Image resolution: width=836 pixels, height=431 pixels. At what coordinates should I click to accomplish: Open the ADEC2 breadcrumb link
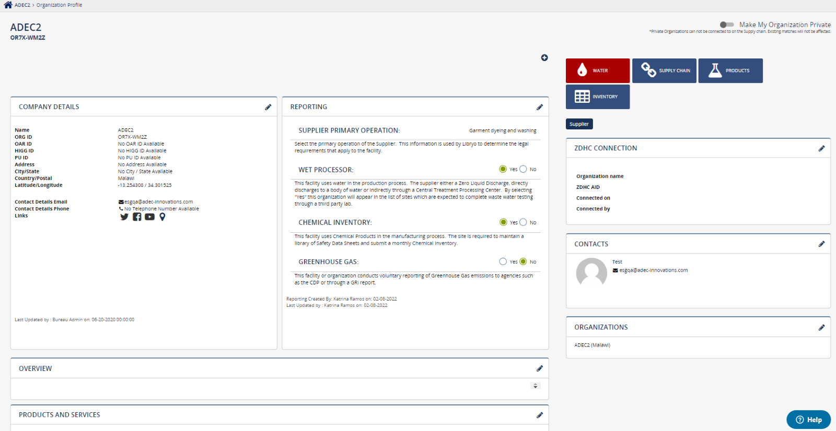pyautogui.click(x=22, y=5)
